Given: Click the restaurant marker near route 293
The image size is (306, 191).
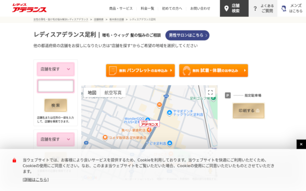Looking at the screenshot, I should pyautogui.click(x=159, y=105).
